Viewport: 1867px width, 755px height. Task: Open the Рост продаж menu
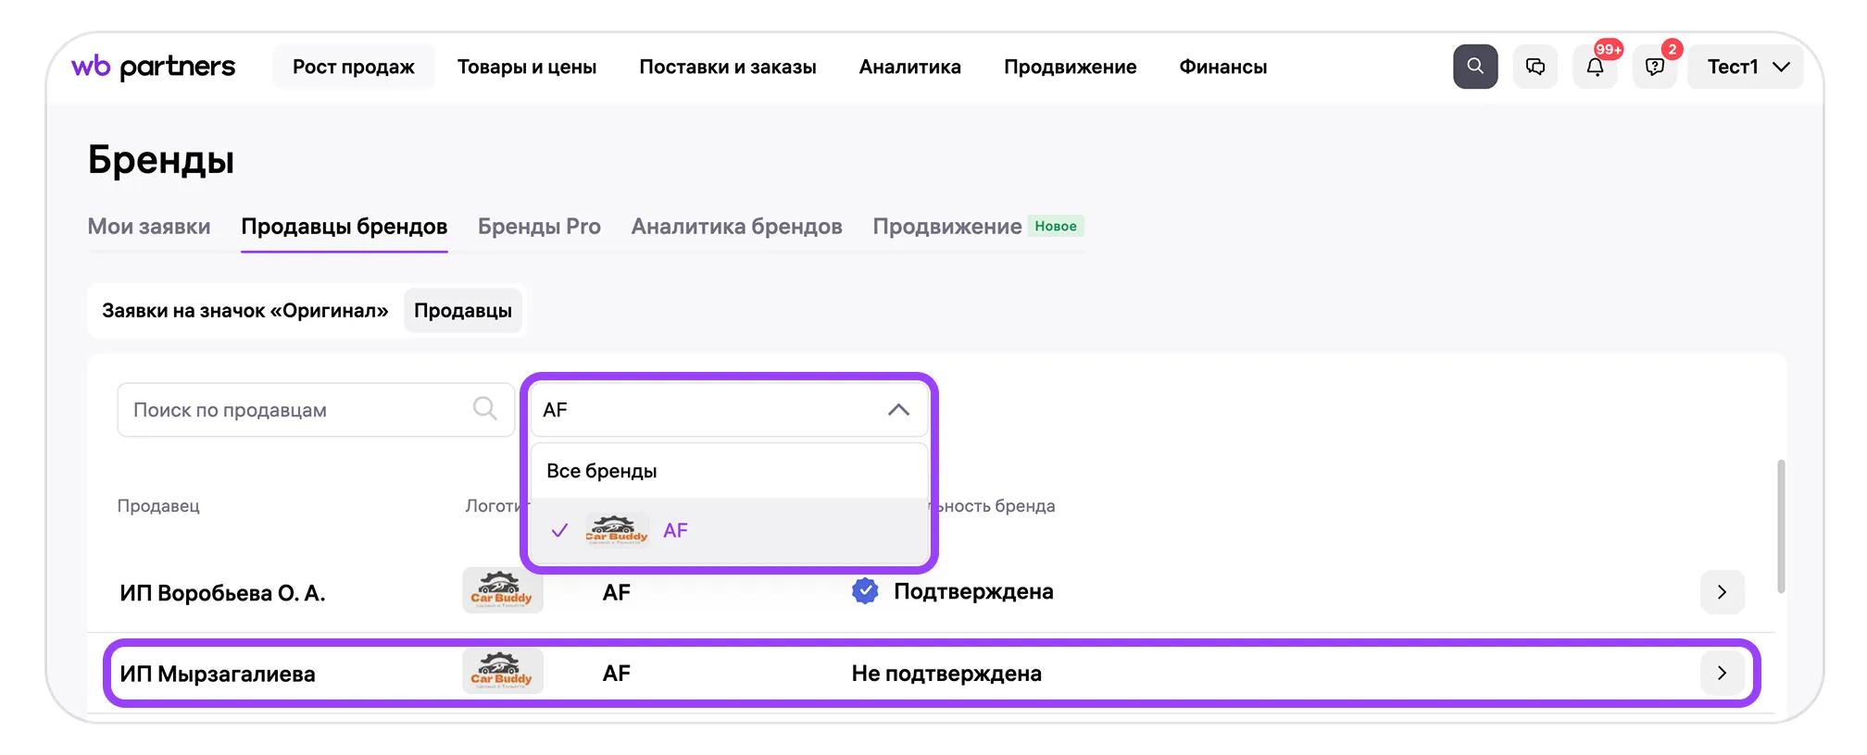click(353, 67)
